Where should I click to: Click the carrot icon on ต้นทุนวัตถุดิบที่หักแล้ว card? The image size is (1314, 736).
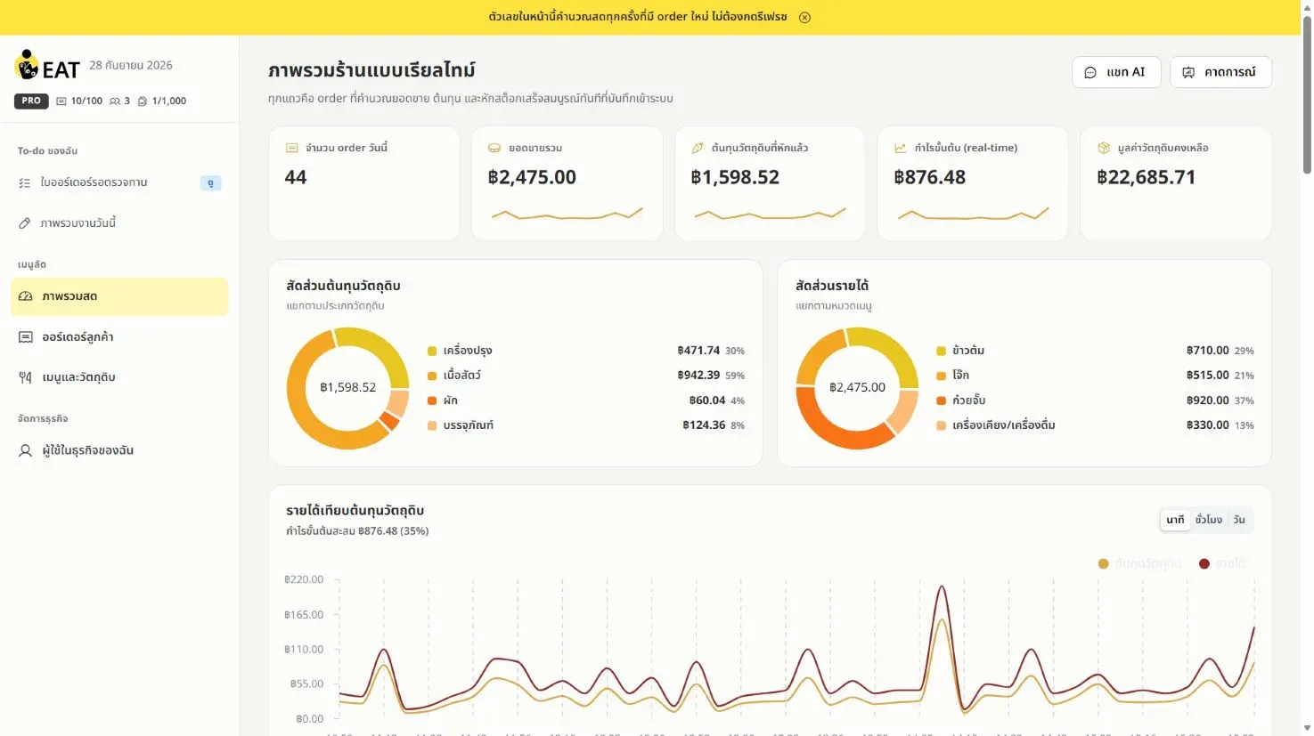pyautogui.click(x=698, y=148)
